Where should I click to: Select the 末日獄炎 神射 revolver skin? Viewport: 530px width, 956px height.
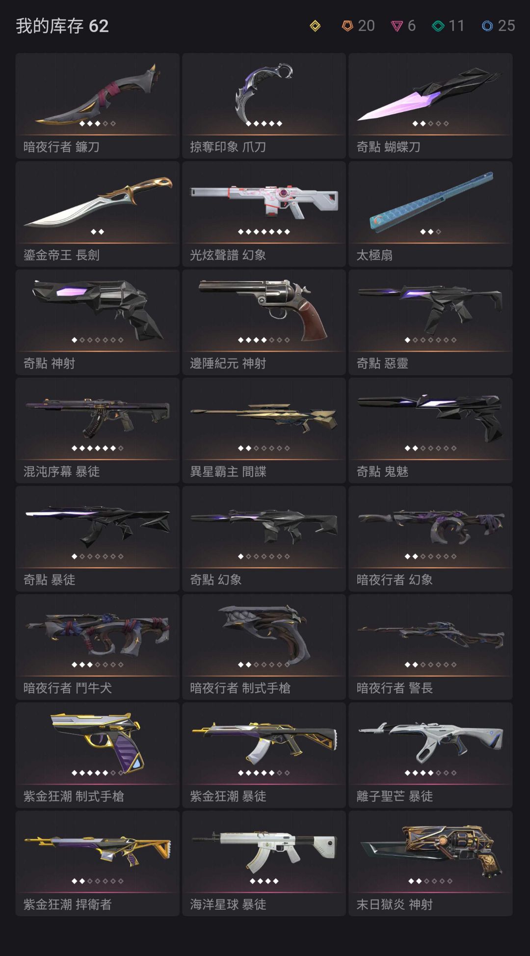(x=430, y=863)
